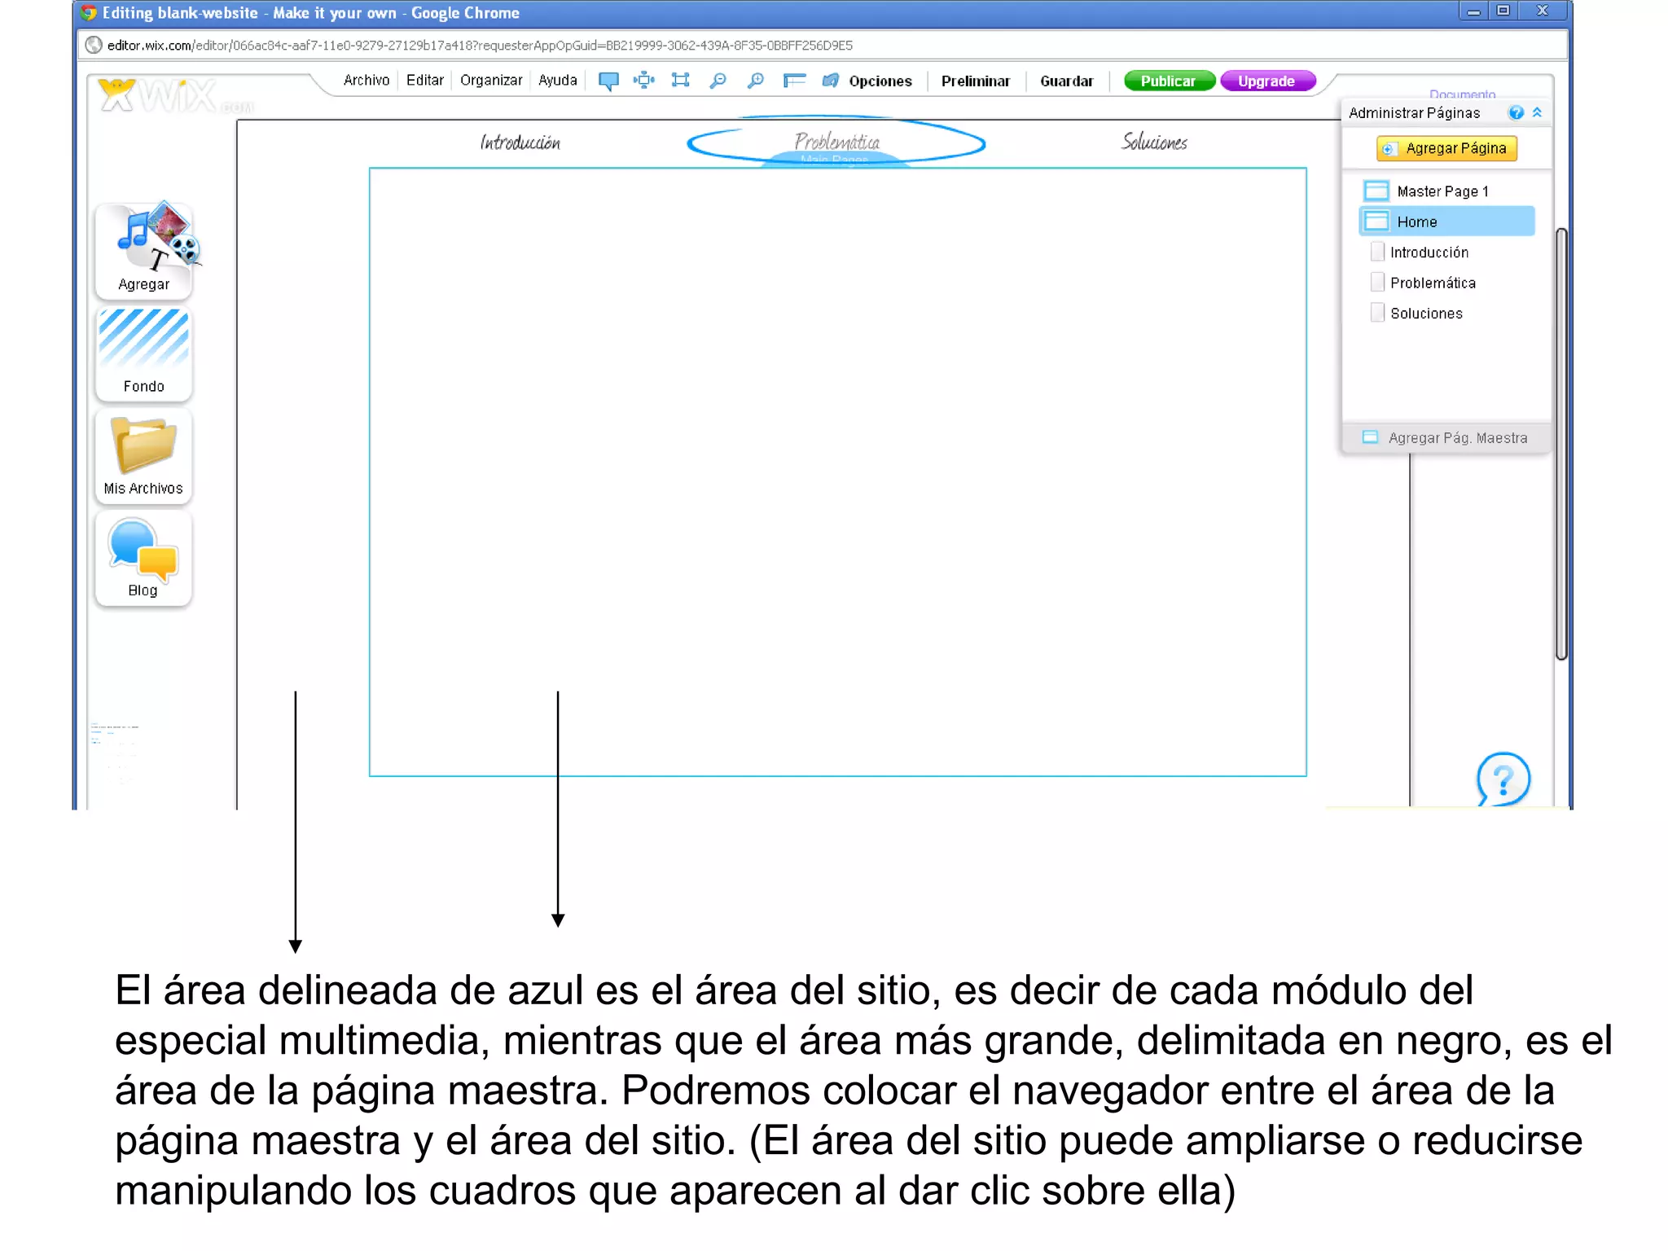Click the Administrar Páginas panel title
Image resolution: width=1668 pixels, height=1251 pixels.
1414,112
